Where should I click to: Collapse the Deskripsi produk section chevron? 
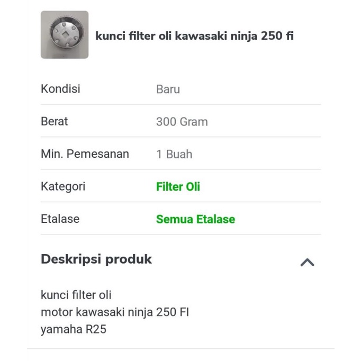click(x=307, y=262)
